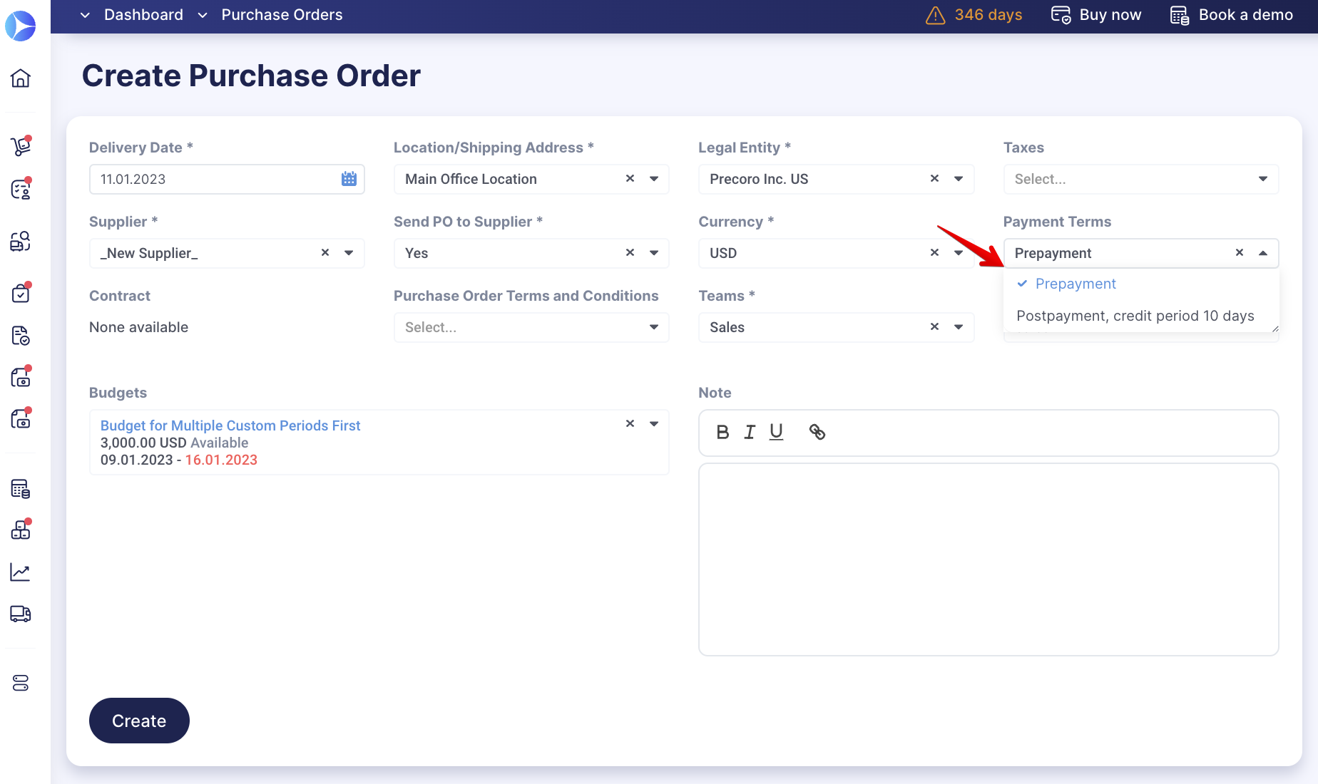Open the calculator budget sidebar icon

point(21,488)
